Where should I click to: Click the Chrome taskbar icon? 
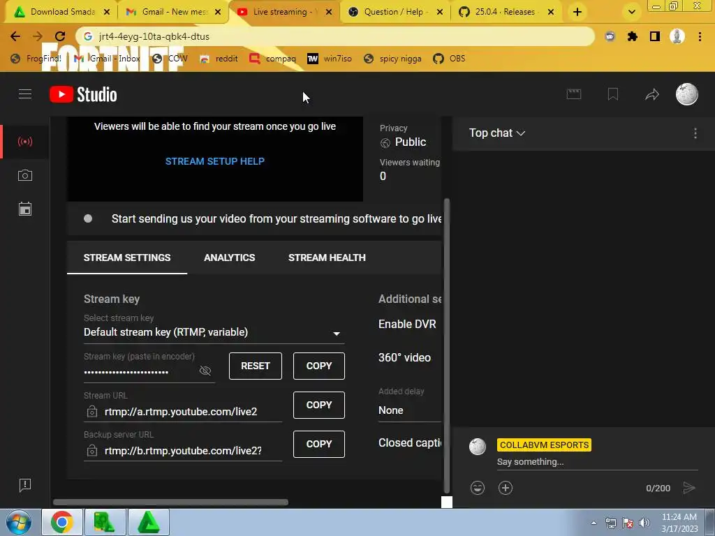click(62, 522)
